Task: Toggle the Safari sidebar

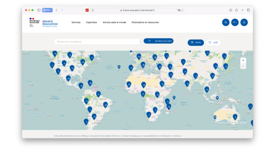Action: (x=39, y=10)
